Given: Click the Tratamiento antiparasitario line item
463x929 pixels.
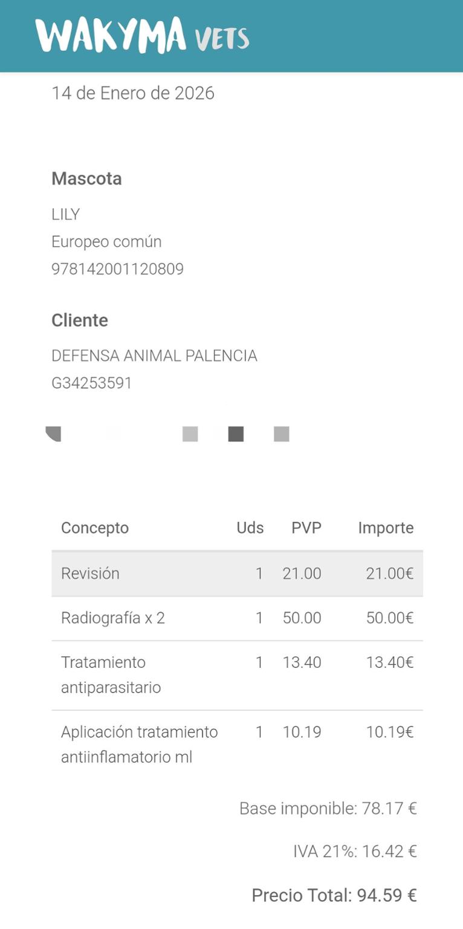Looking at the screenshot, I should [x=111, y=675].
